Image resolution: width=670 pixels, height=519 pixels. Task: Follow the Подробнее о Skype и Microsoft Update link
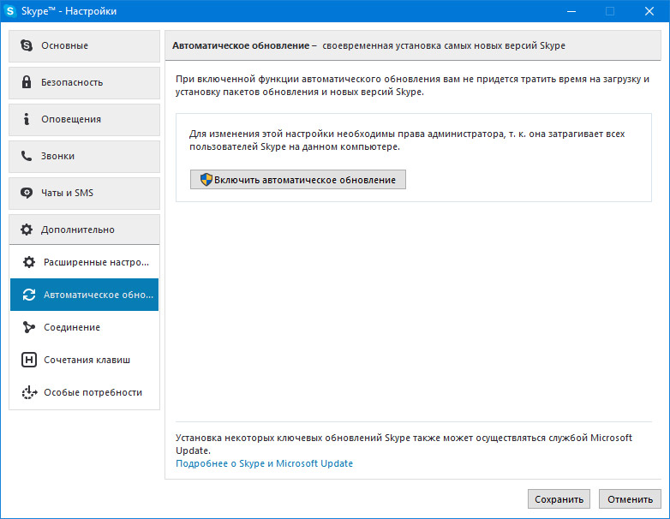pos(265,463)
